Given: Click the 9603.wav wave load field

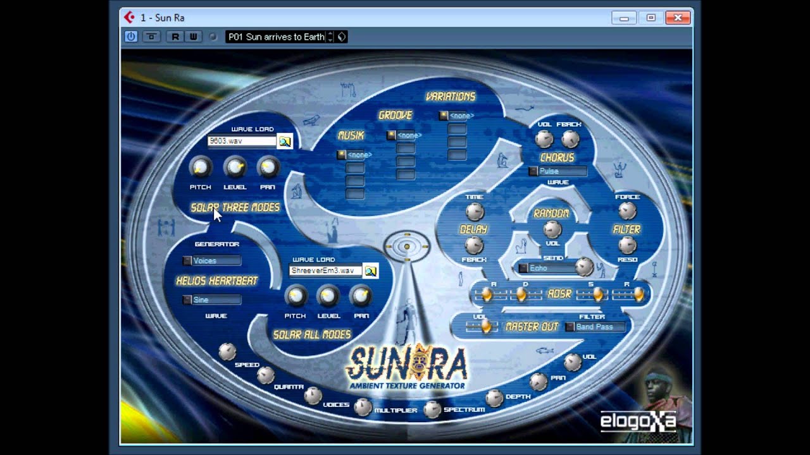Looking at the screenshot, I should tap(242, 141).
